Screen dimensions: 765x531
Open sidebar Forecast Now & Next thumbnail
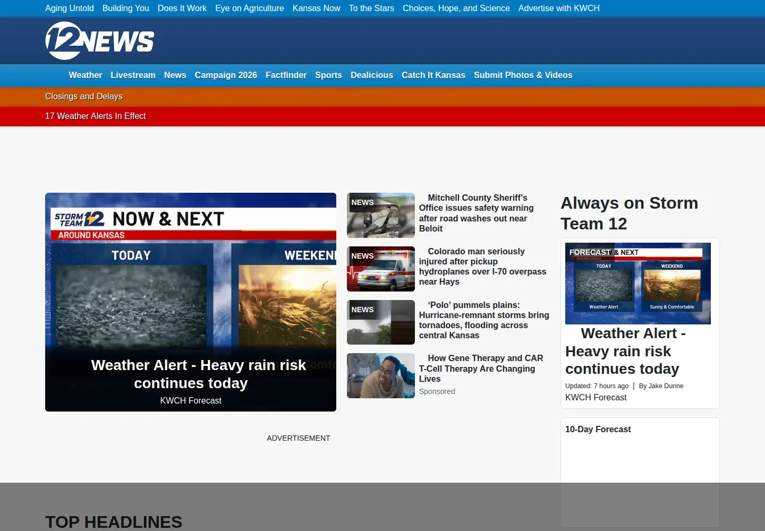tap(638, 284)
